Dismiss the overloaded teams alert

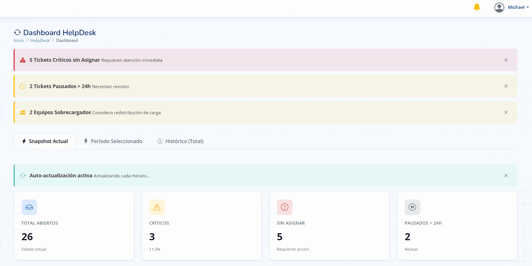tap(506, 112)
